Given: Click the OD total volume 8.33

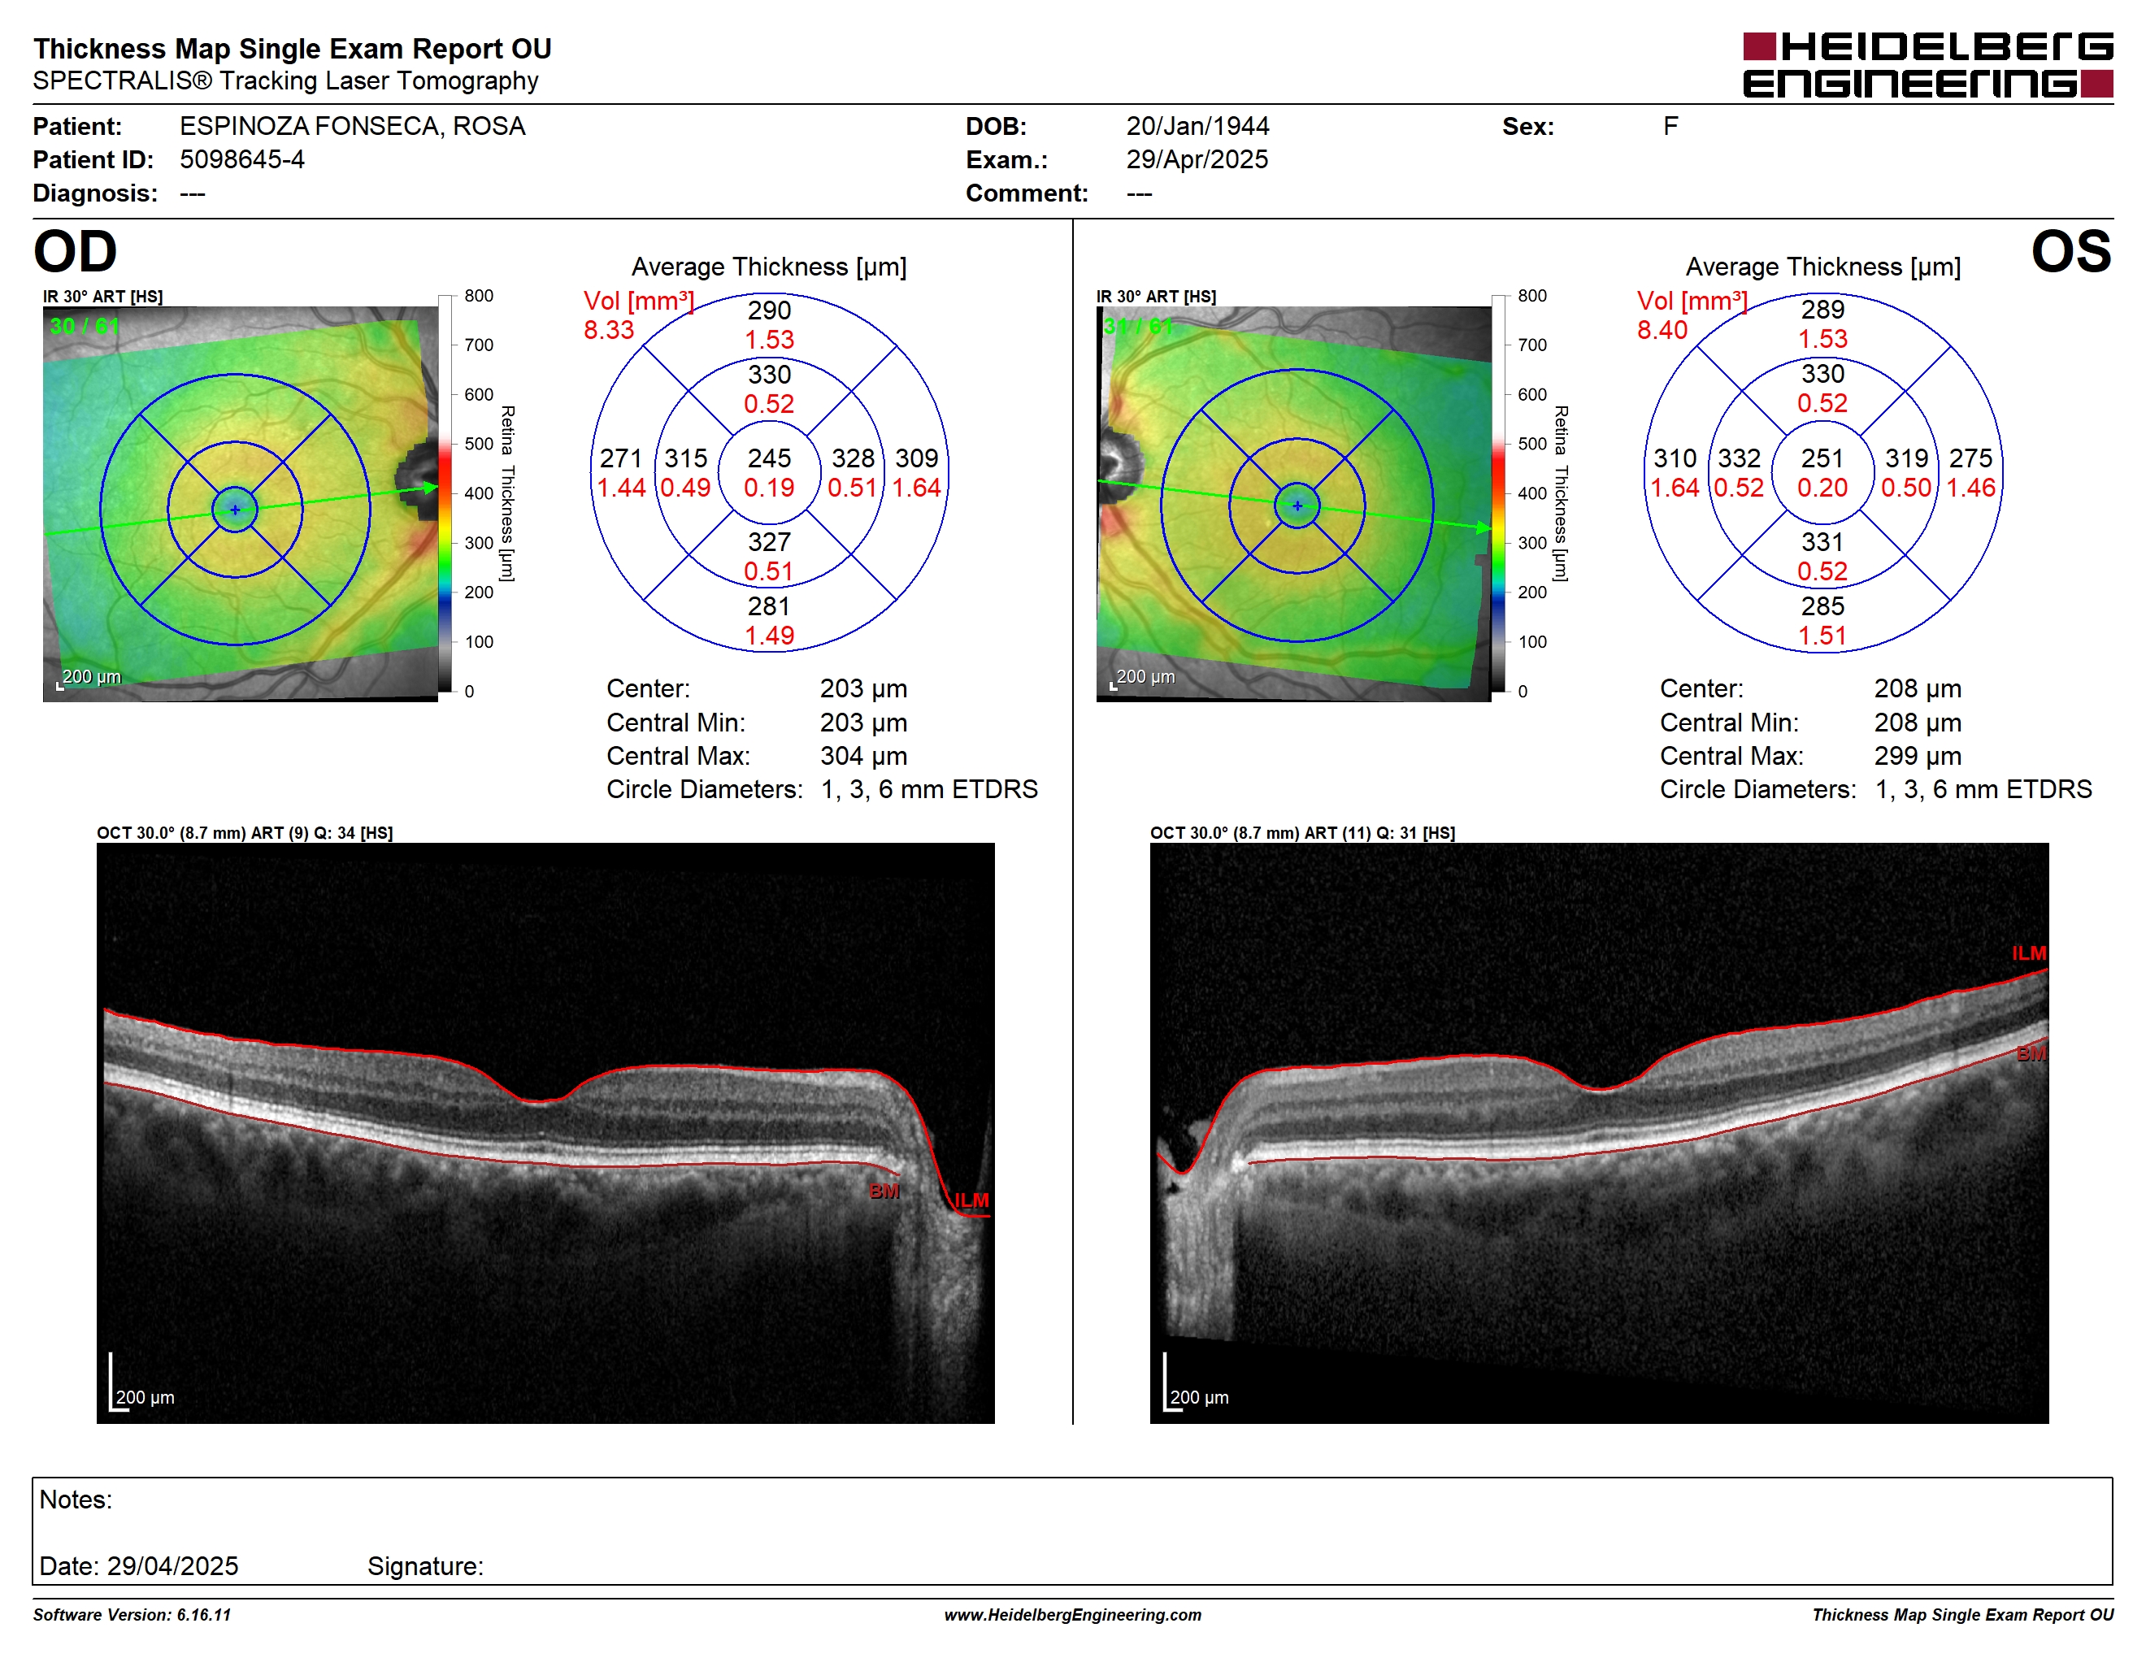Looking at the screenshot, I should [608, 330].
